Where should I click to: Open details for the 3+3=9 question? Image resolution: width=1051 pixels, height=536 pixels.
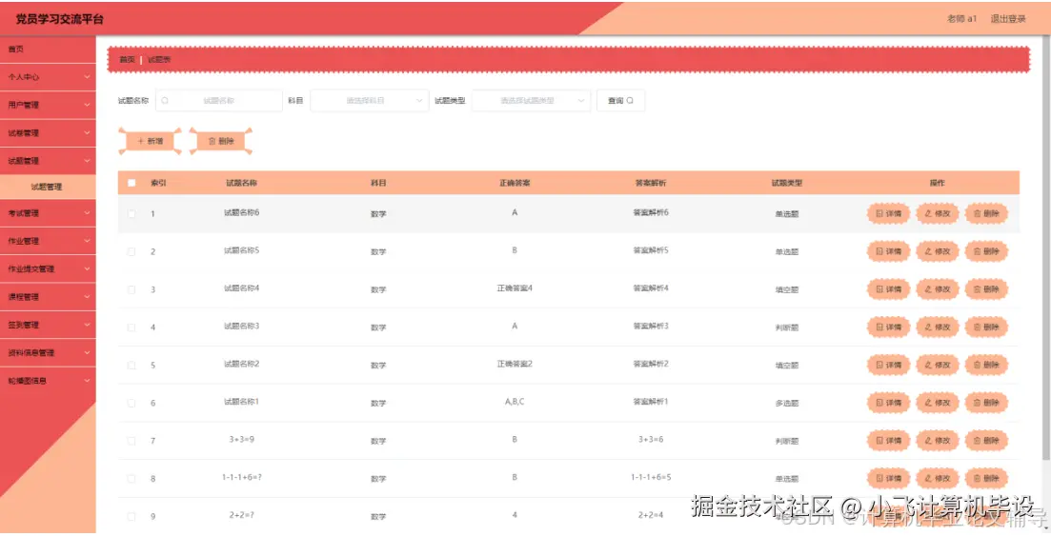point(888,441)
